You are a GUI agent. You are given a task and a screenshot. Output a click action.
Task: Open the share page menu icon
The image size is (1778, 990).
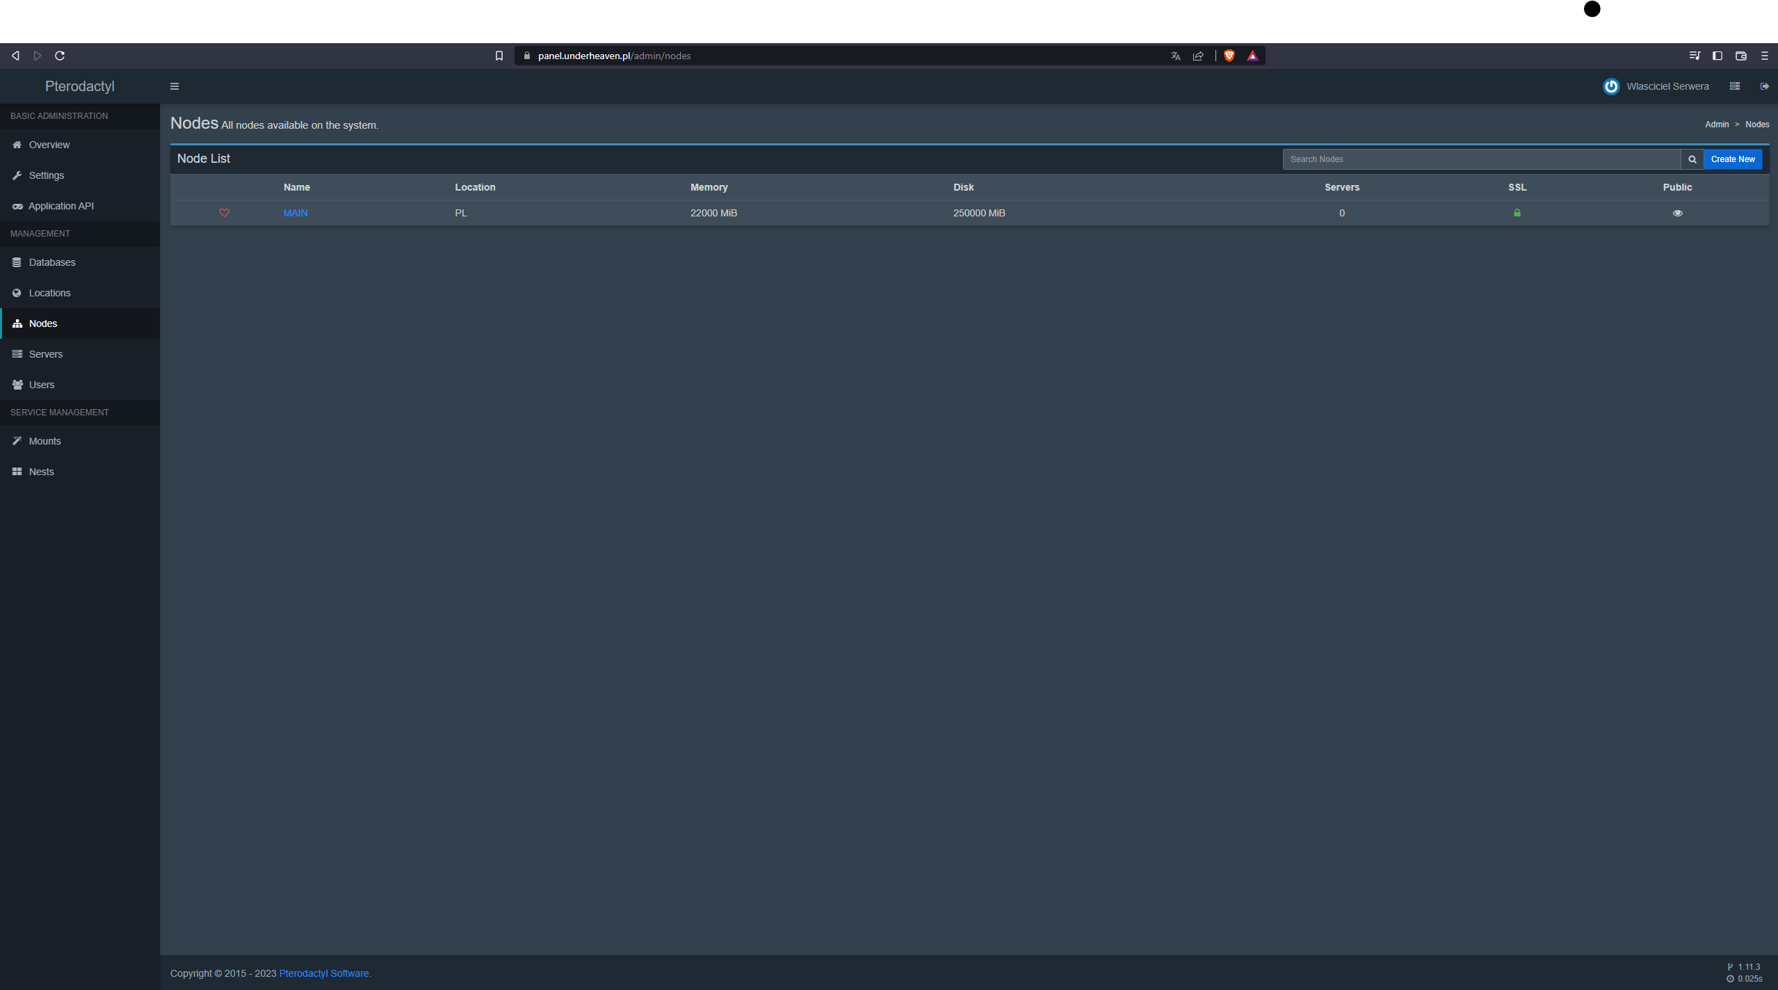1198,56
